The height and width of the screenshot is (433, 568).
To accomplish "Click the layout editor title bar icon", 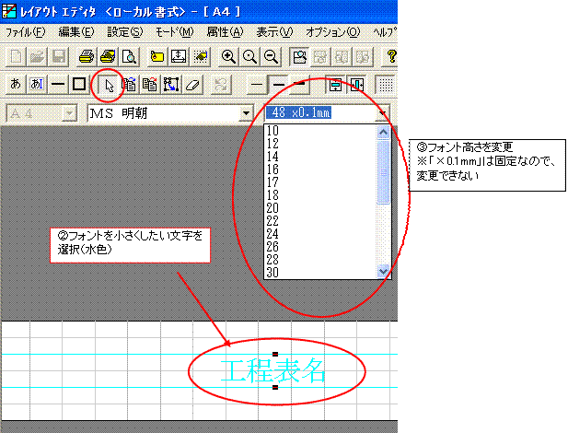I will tap(8, 11).
